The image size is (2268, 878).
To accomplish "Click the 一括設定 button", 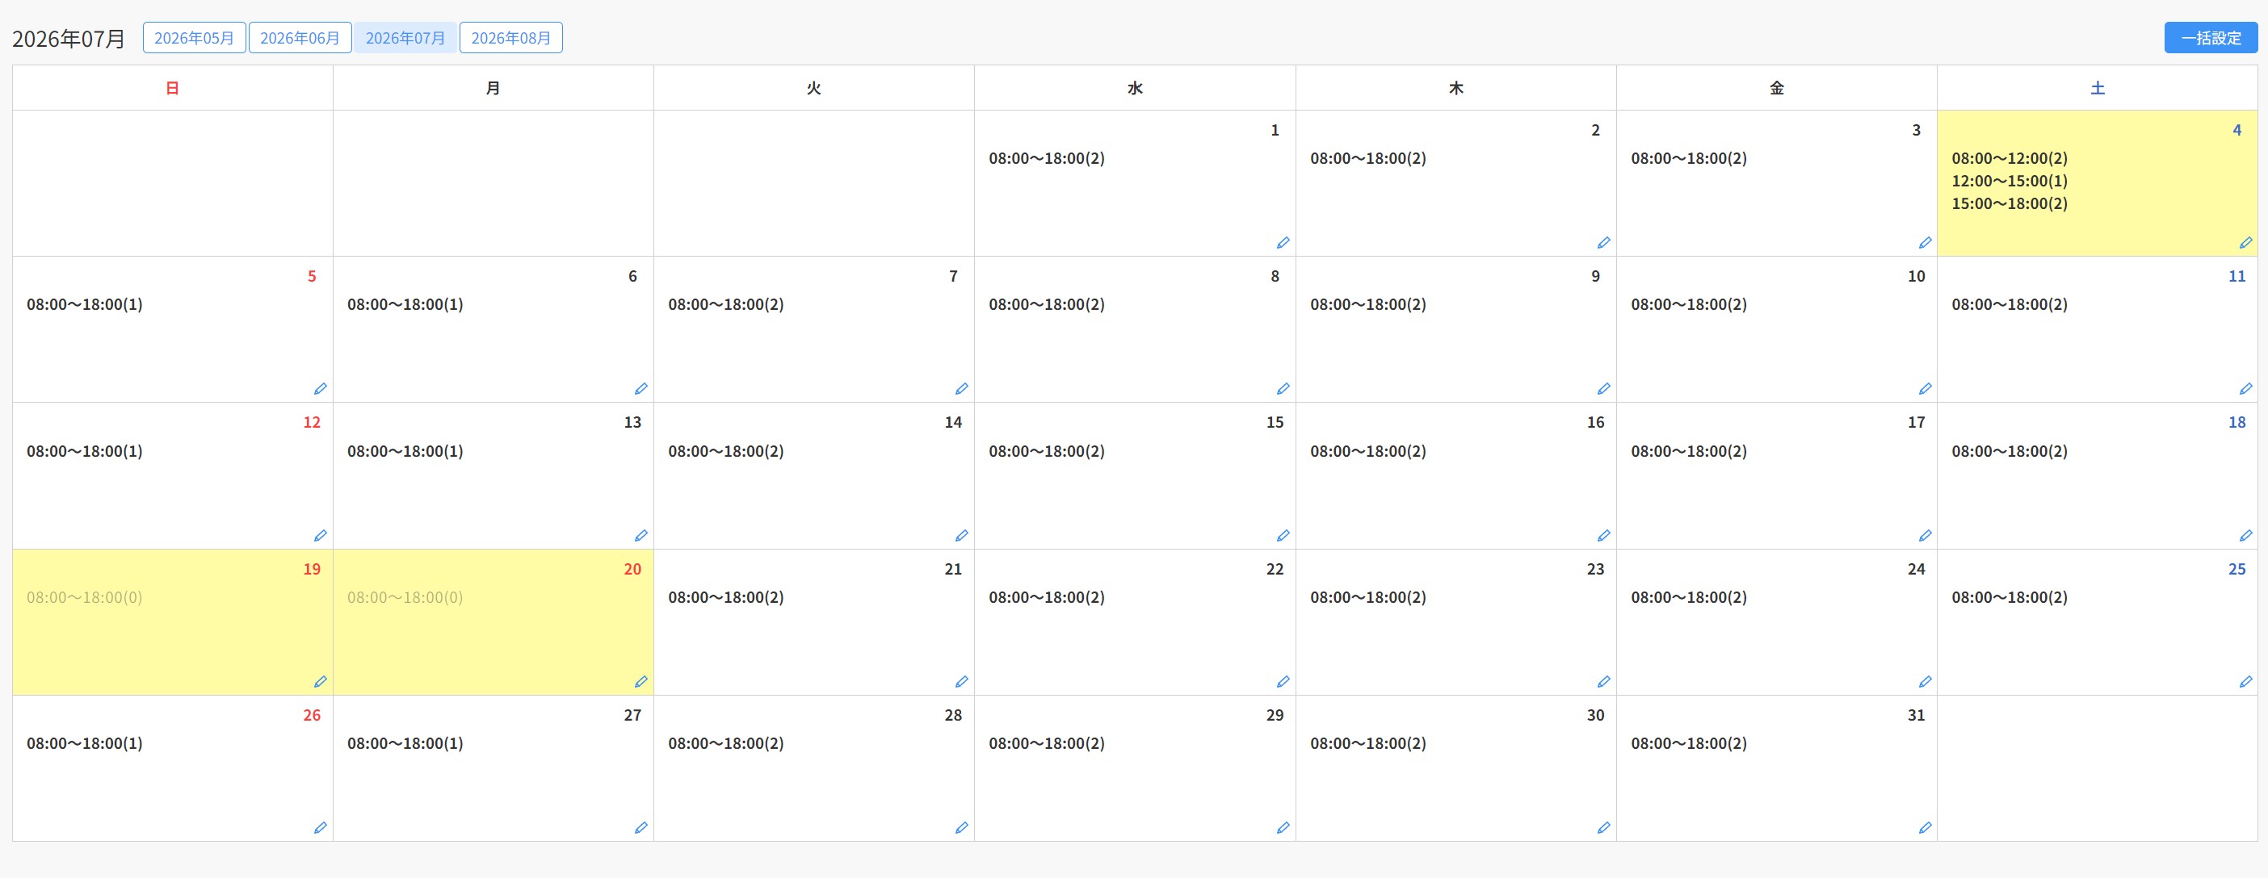I will tap(2211, 38).
